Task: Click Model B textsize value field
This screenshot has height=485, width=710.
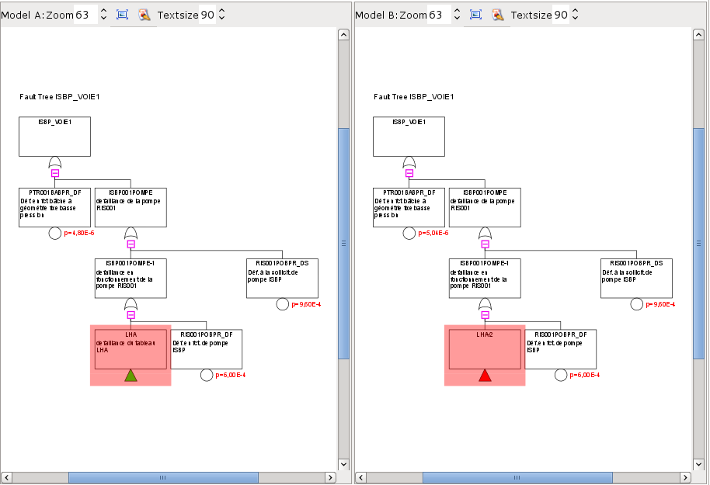Action: (x=561, y=15)
